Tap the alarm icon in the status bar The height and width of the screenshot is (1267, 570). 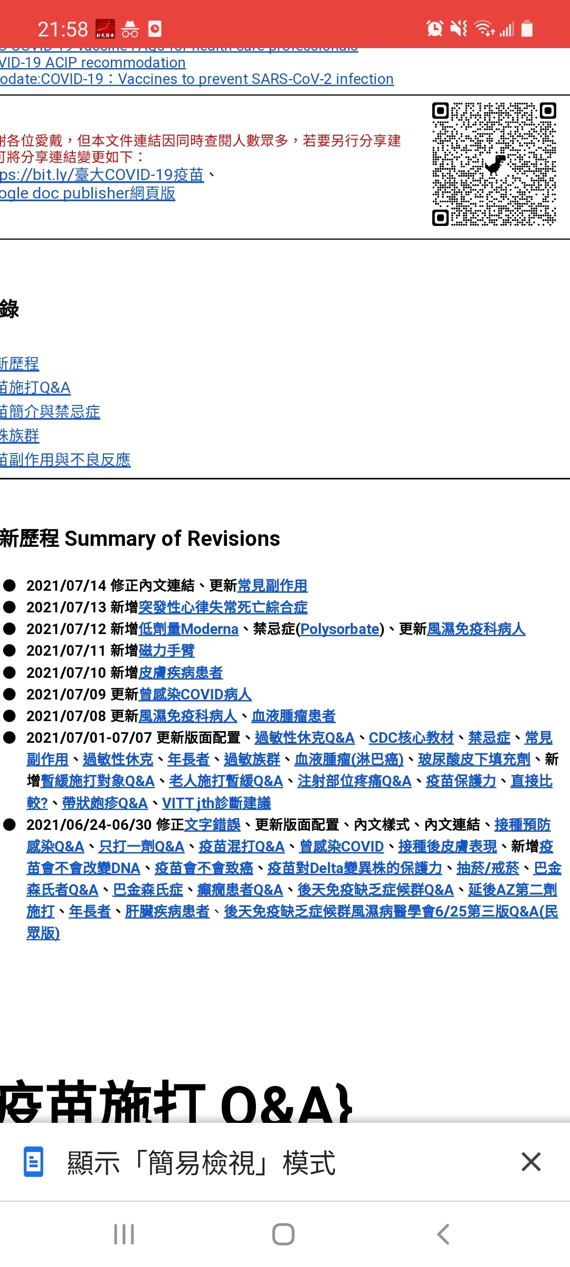pos(434,29)
